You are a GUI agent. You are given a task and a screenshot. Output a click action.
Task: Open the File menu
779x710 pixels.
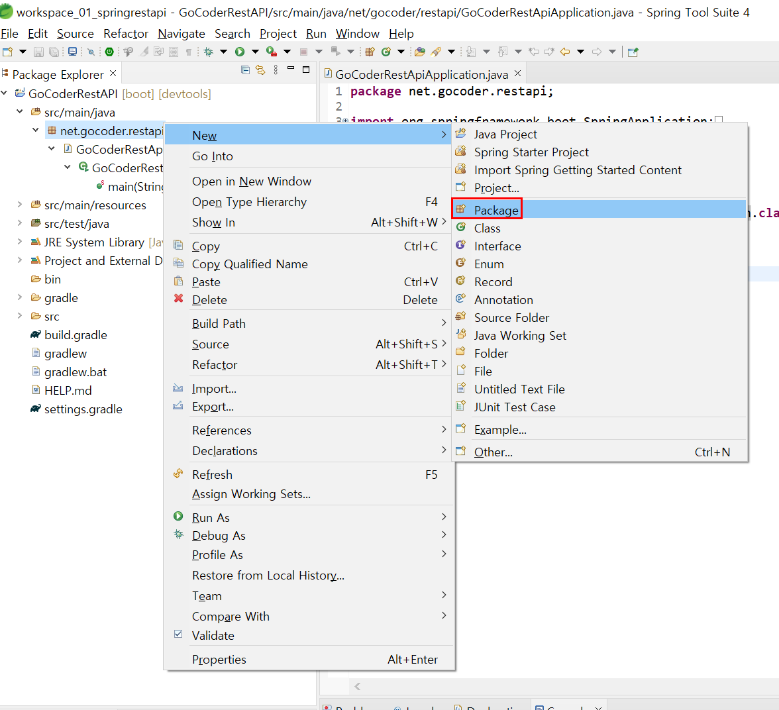[9, 34]
